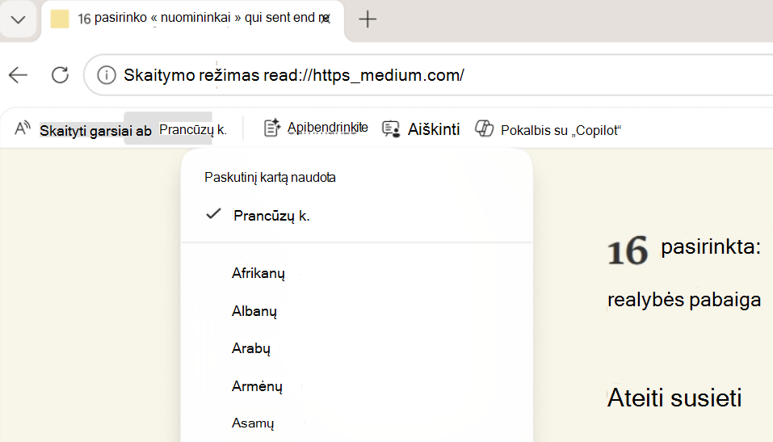Screen dimensions: 773x442
Task: Click the text 'Ateiti susieti'
Action: coord(674,398)
